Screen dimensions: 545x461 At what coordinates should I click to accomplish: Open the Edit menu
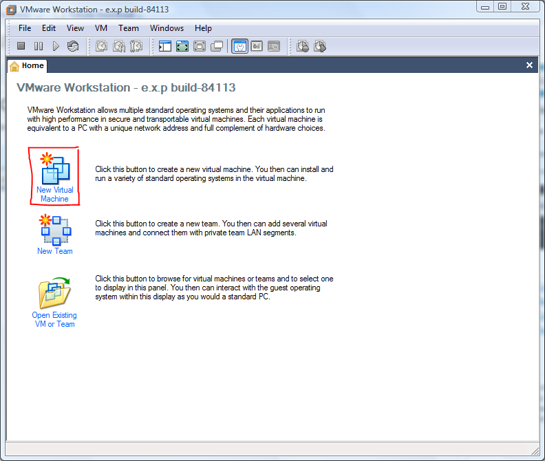click(49, 28)
